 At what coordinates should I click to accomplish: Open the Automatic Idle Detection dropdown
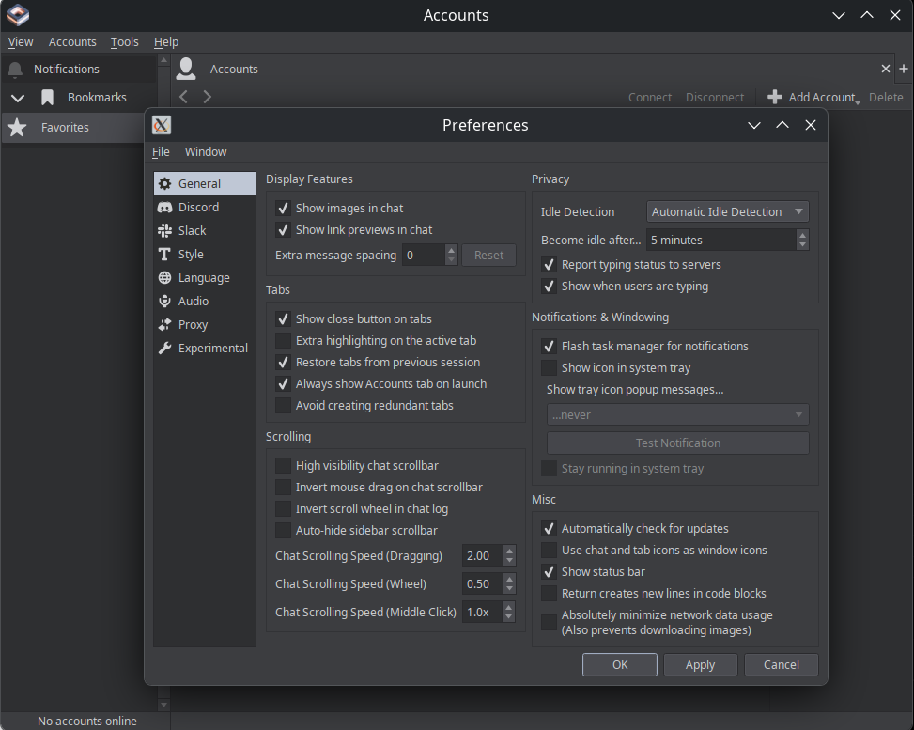point(727,212)
